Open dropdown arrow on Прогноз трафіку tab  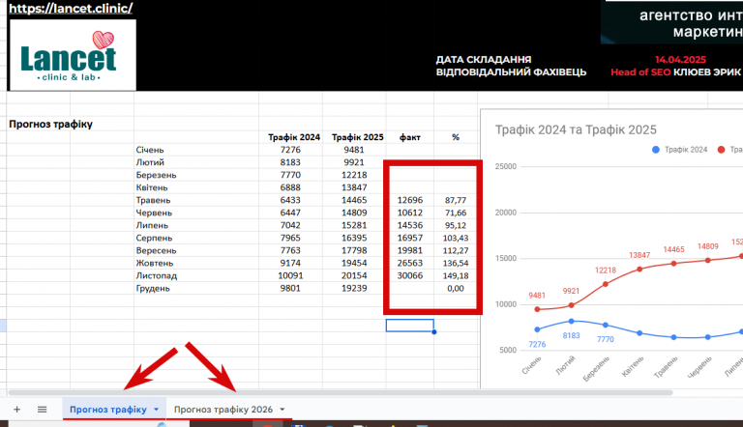point(157,410)
